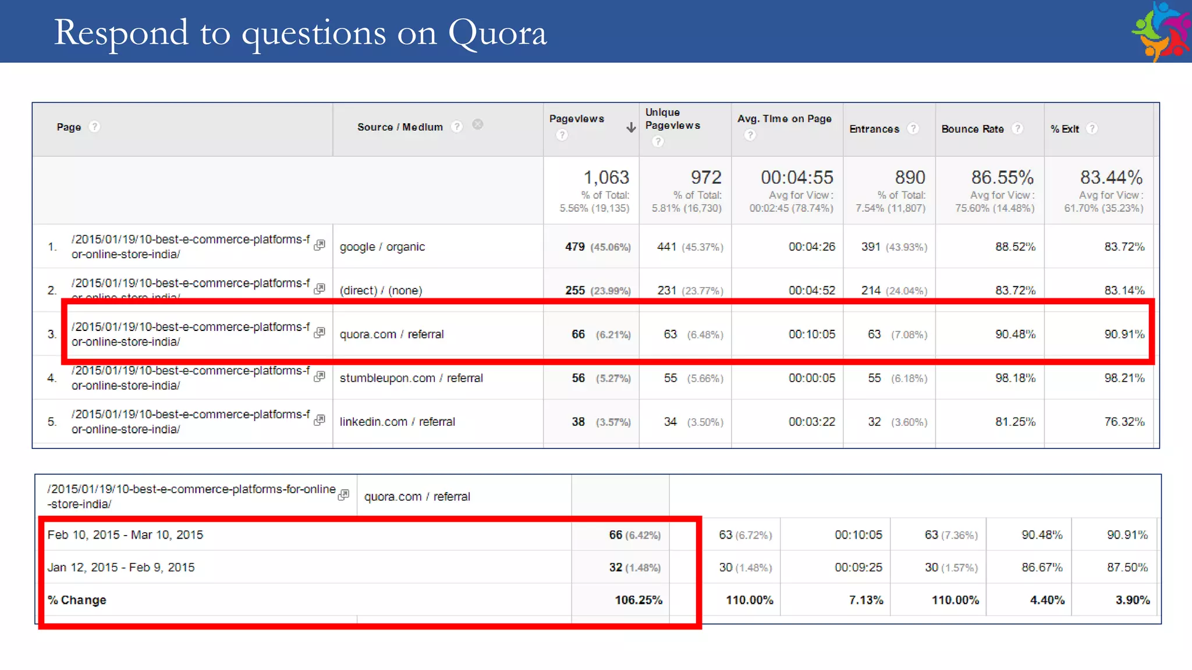Screen dimensions: 1192x670
Task: Click the help icon beside Source / Medium
Action: (x=457, y=126)
